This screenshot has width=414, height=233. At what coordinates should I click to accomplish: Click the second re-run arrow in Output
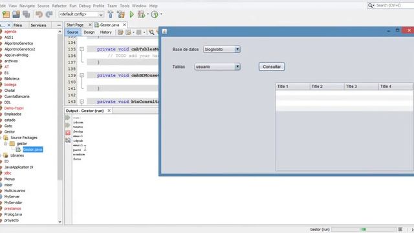(x=68, y=125)
